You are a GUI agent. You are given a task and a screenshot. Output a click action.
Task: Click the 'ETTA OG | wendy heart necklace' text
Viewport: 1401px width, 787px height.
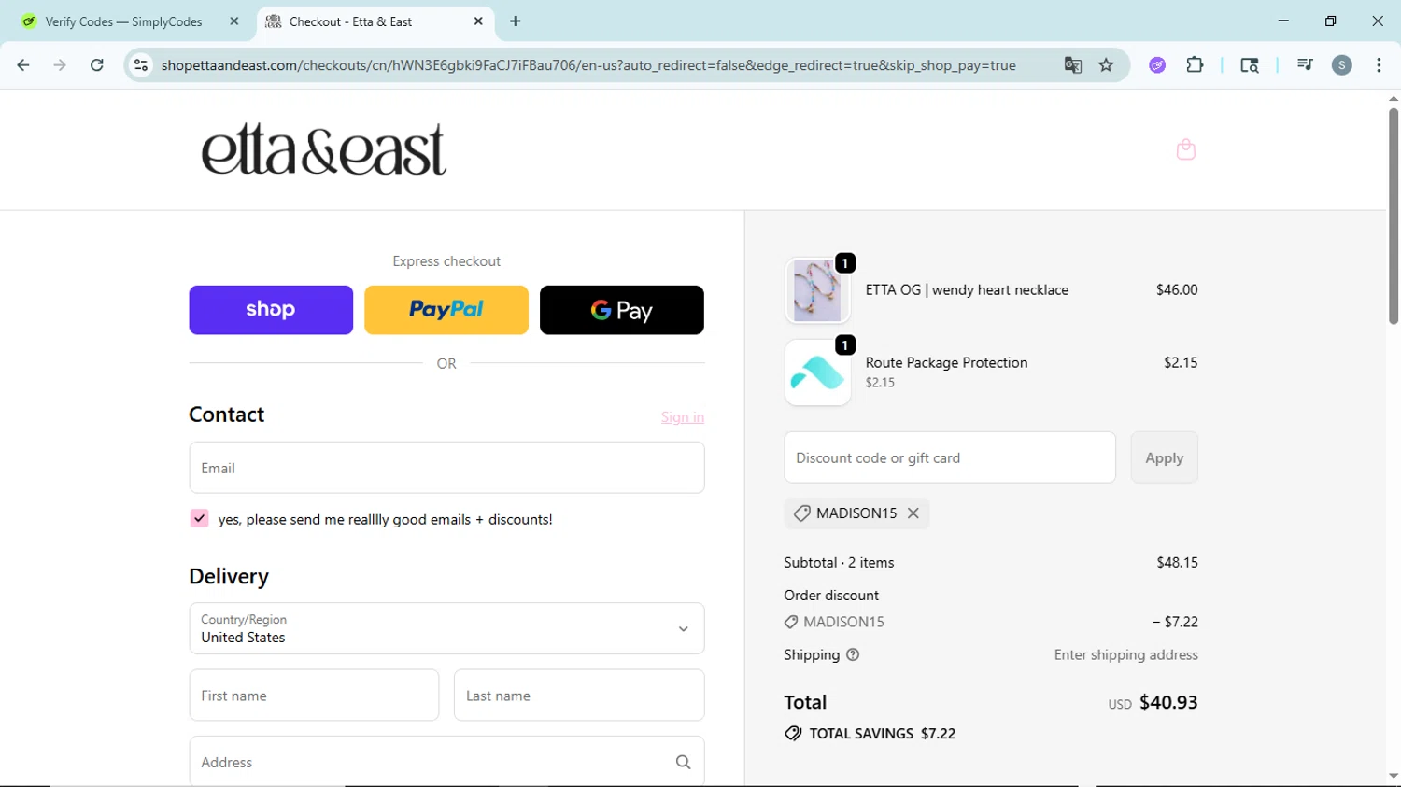point(967,290)
